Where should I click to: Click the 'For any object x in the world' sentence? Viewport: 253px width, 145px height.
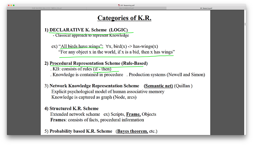coord(117,52)
